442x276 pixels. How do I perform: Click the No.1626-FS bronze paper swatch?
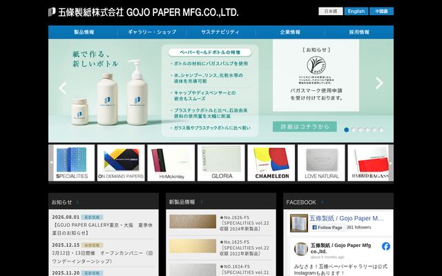click(x=193, y=221)
